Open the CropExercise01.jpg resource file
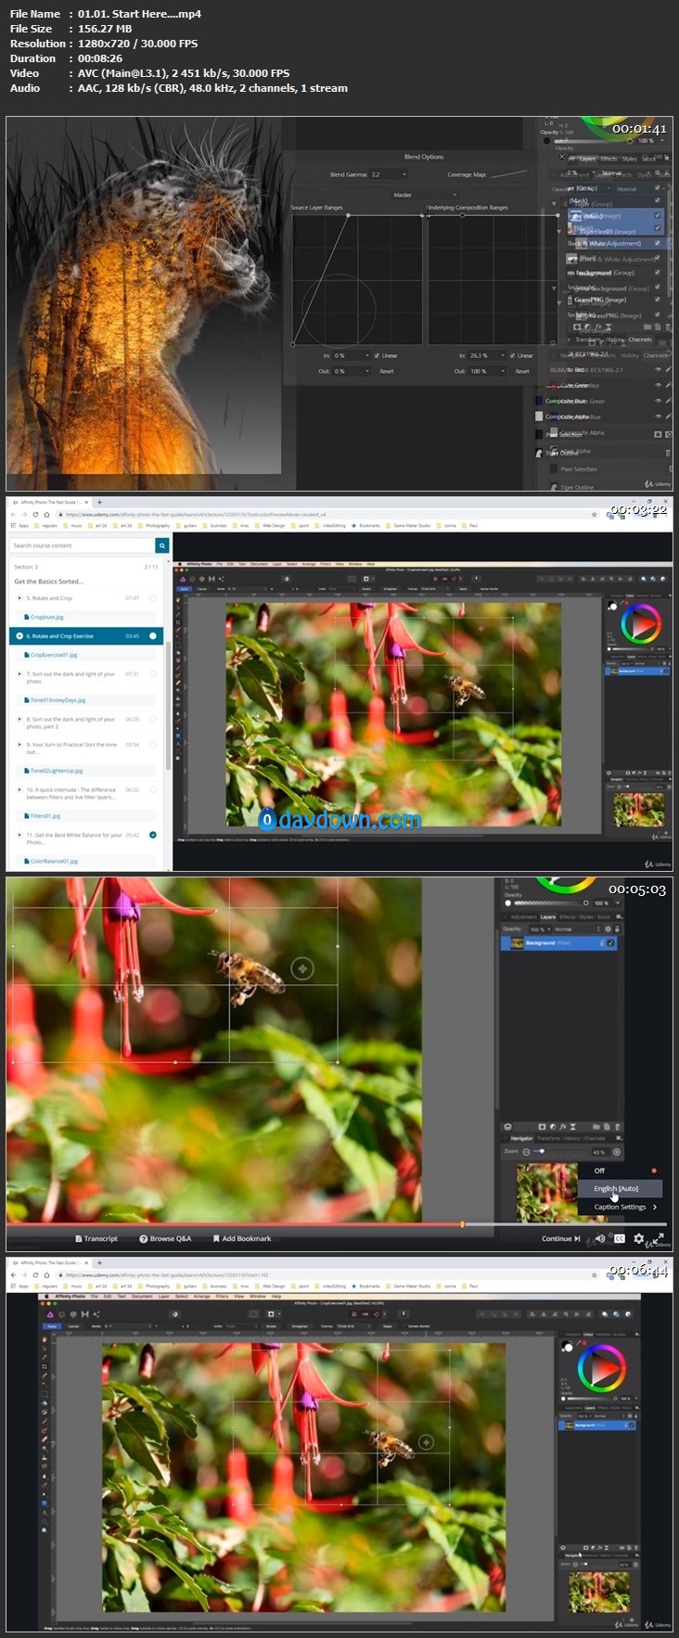 point(54,655)
